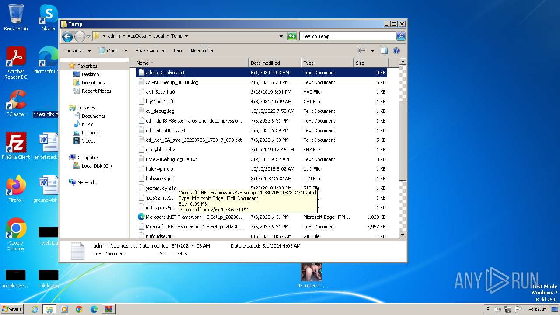This screenshot has height=315, width=560.
Task: Click the scroll up arrow of file list
Action: tap(403, 62)
